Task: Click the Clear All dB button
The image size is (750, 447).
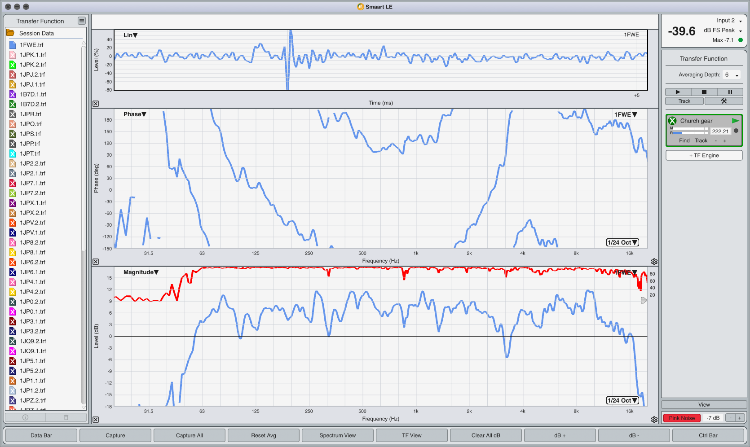Action: (486, 435)
